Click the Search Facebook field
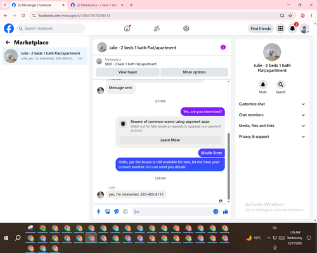The height and width of the screenshot is (253, 317). pyautogui.click(x=51, y=28)
